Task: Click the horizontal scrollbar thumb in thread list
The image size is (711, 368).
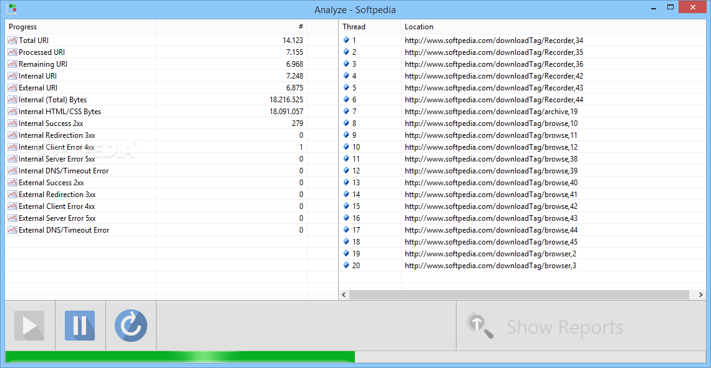Action: (519, 295)
